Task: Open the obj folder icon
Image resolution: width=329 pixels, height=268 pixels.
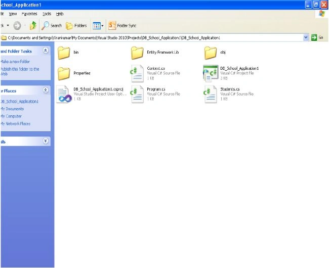Action: click(211, 53)
